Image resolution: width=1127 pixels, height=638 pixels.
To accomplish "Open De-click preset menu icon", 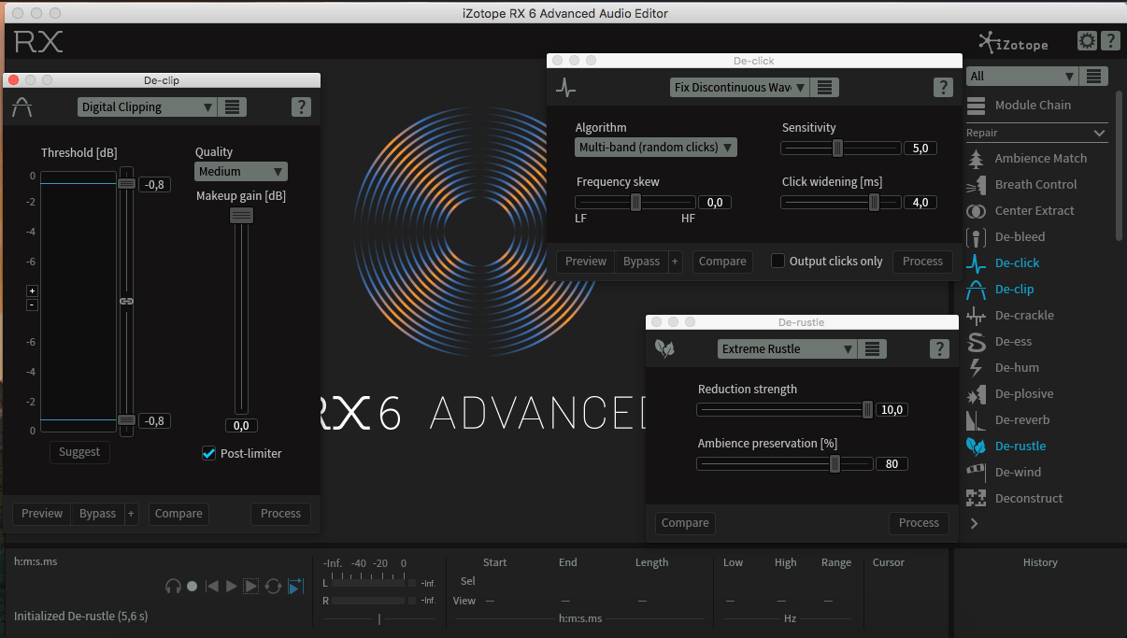I will click(824, 87).
